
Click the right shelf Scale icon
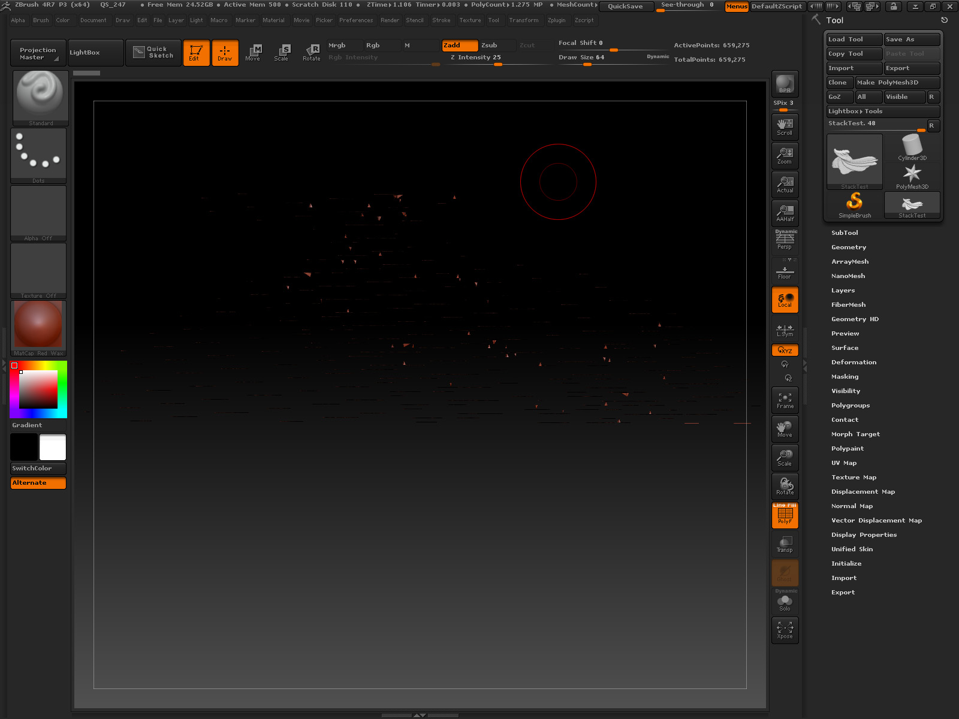click(785, 458)
